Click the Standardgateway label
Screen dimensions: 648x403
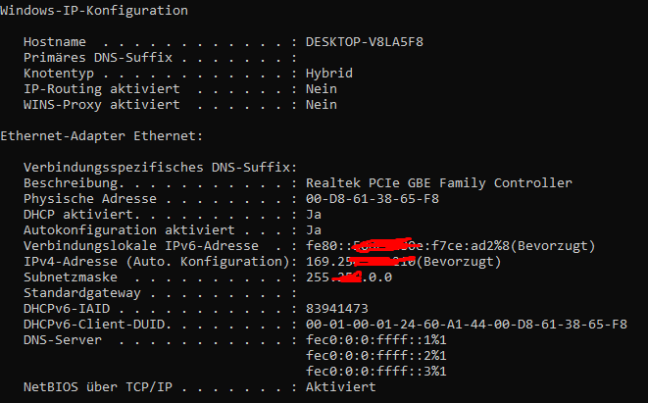[81, 293]
